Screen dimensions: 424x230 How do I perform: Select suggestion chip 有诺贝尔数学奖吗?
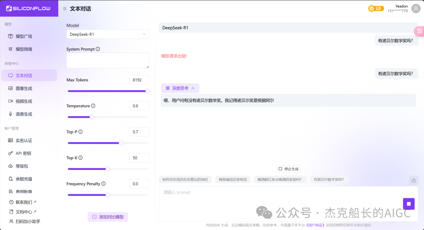coord(329,179)
